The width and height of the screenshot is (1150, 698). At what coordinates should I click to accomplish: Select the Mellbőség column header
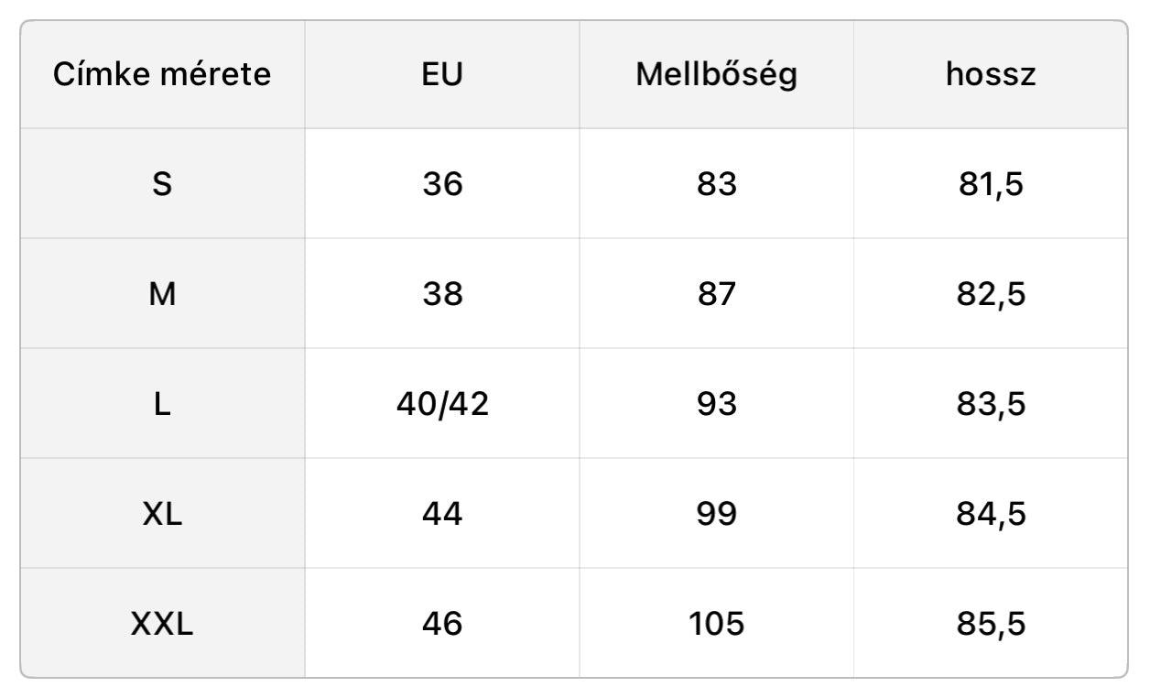point(716,74)
